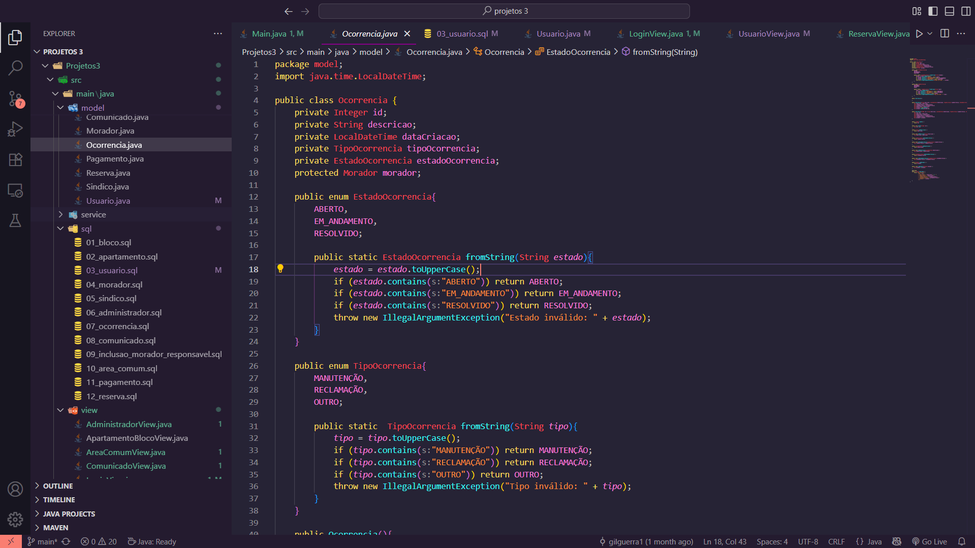Open errors and warnings in status bar
This screenshot has height=548, width=975.
click(99, 541)
